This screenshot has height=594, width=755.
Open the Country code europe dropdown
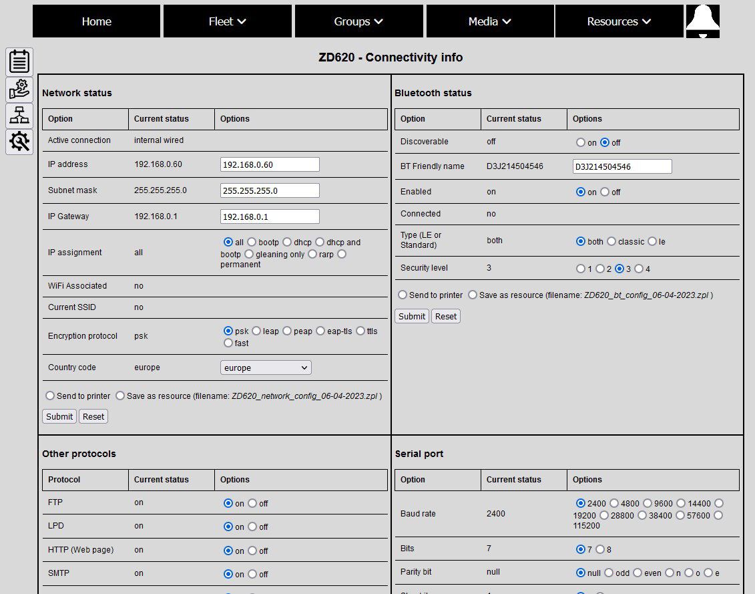click(x=266, y=367)
